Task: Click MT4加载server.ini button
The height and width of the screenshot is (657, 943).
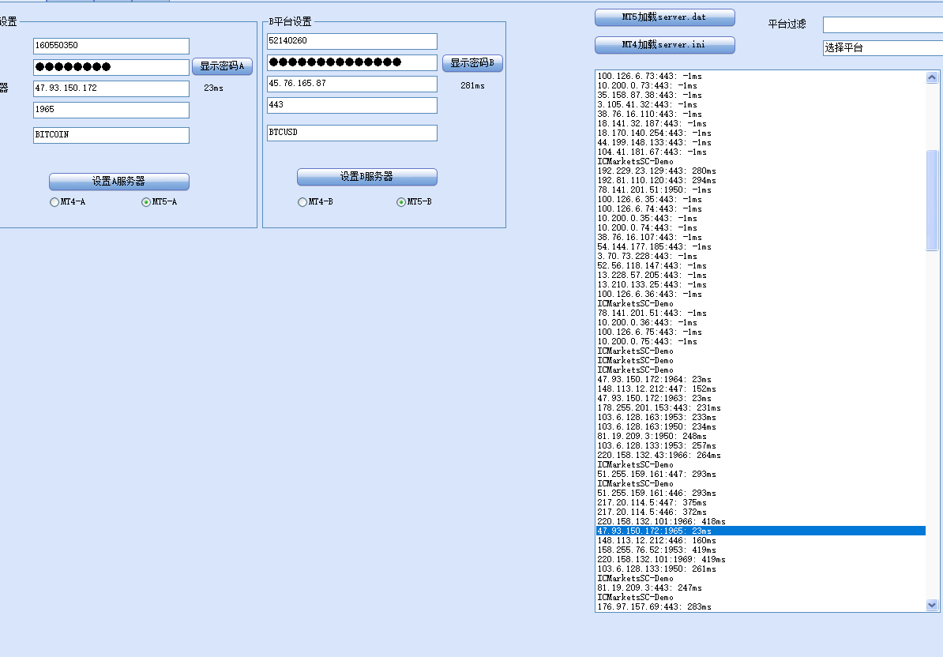Action: tap(664, 45)
